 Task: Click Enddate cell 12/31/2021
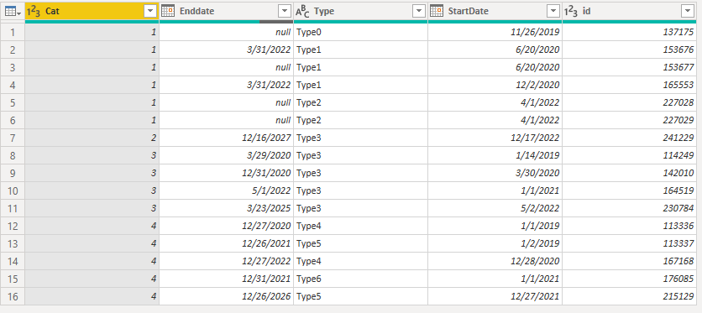pos(226,279)
